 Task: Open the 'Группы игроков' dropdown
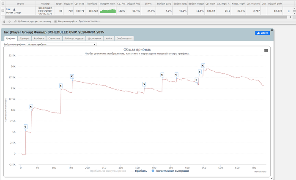pyautogui.click(x=89, y=21)
